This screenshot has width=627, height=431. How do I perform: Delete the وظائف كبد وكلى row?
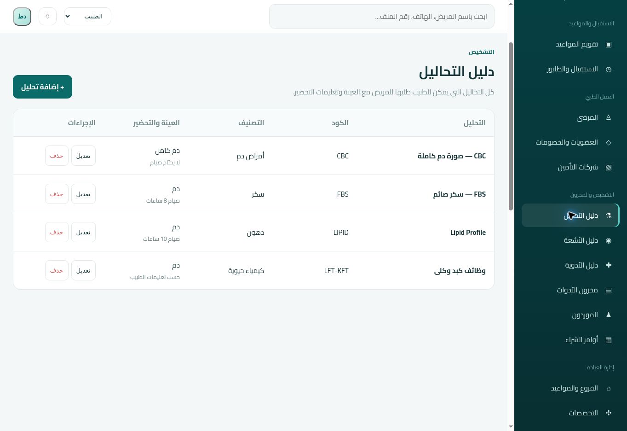point(57,271)
